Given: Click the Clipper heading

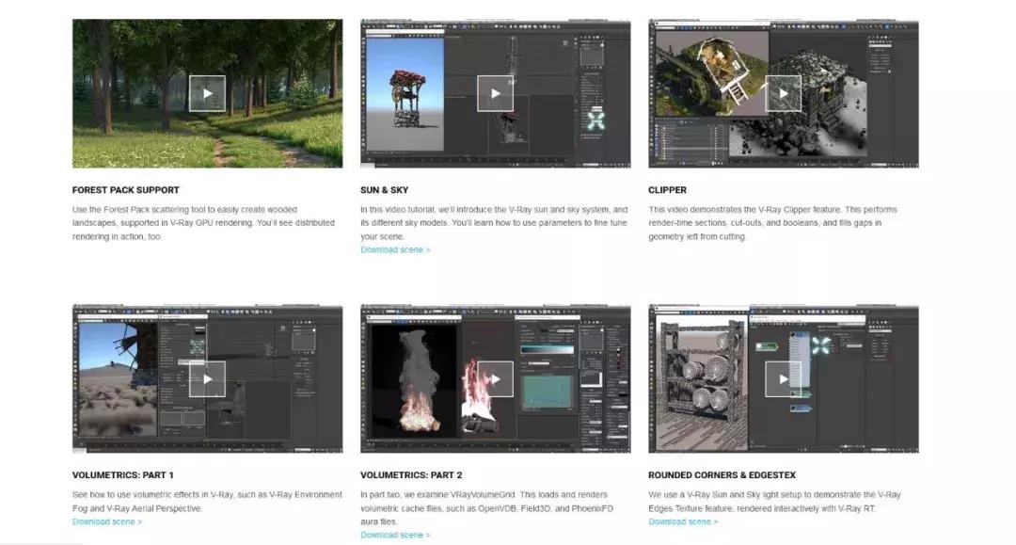Looking at the screenshot, I should coord(667,190).
